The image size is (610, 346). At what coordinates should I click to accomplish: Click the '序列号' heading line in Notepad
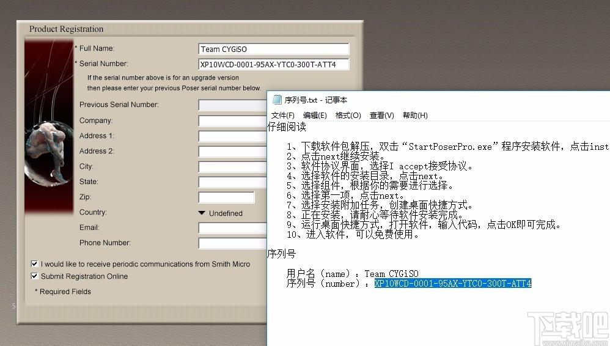tap(282, 254)
